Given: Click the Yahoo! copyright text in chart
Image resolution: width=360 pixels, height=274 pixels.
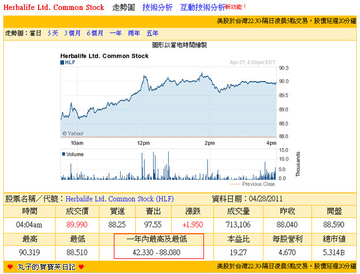Looking at the screenshot, I should pyautogui.click(x=73, y=134).
